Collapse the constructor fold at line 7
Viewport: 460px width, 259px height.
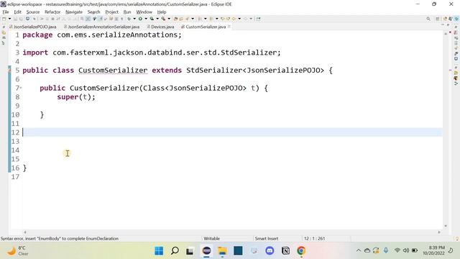click(21, 88)
